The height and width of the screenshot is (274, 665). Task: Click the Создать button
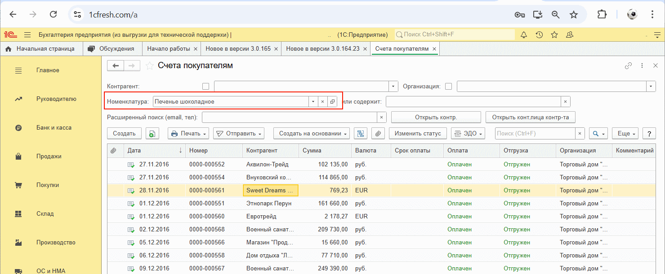pos(125,133)
